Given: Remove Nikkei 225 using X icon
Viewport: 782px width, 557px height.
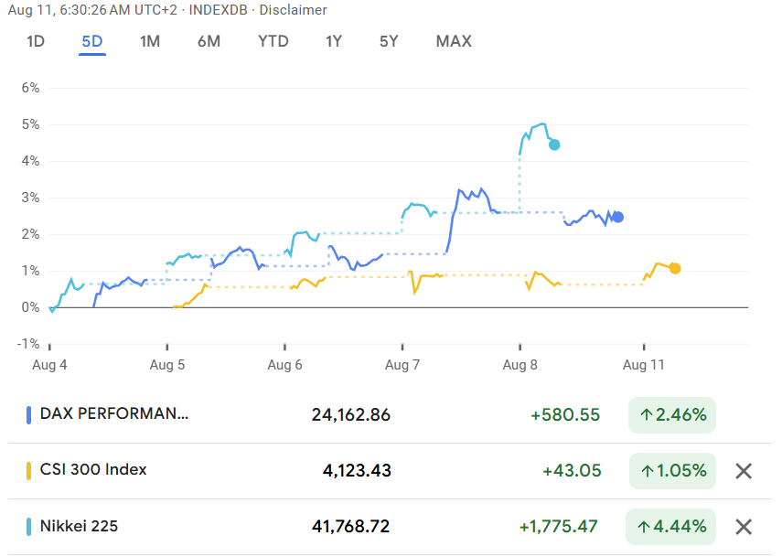Looking at the screenshot, I should click(x=744, y=527).
